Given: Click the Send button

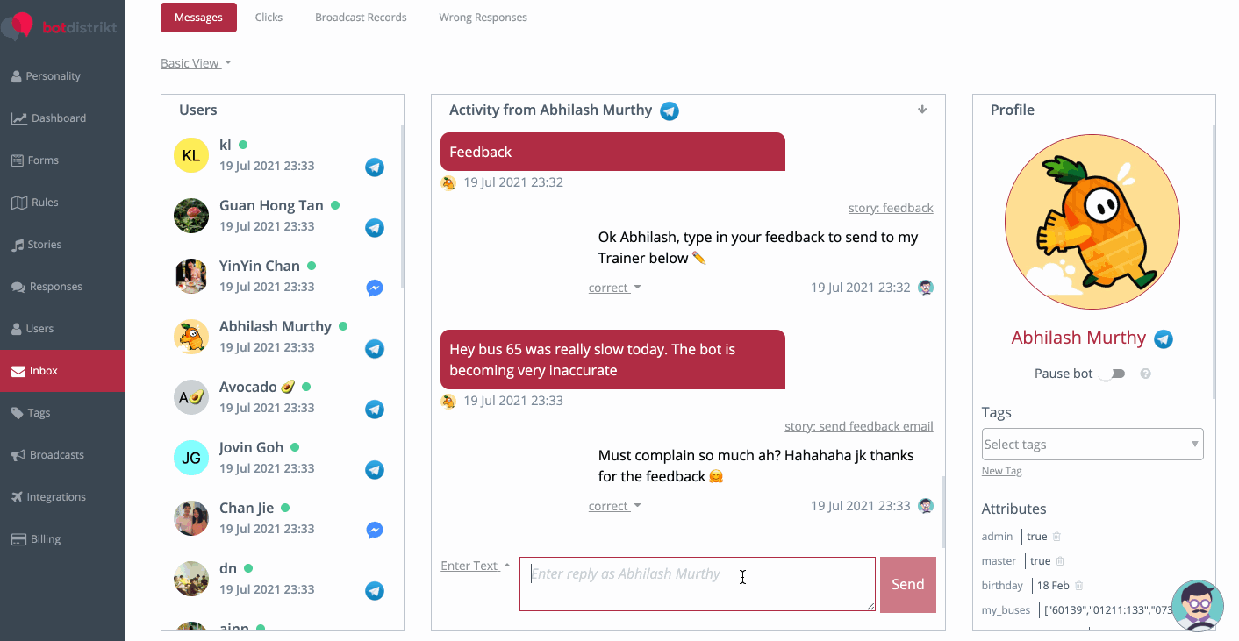Looking at the screenshot, I should tap(908, 585).
